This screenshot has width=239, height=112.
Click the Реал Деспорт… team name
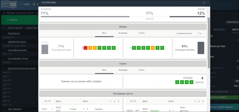tap(185, 109)
